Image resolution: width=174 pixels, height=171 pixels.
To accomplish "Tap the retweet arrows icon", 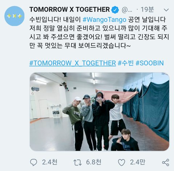I will [x=78, y=162].
